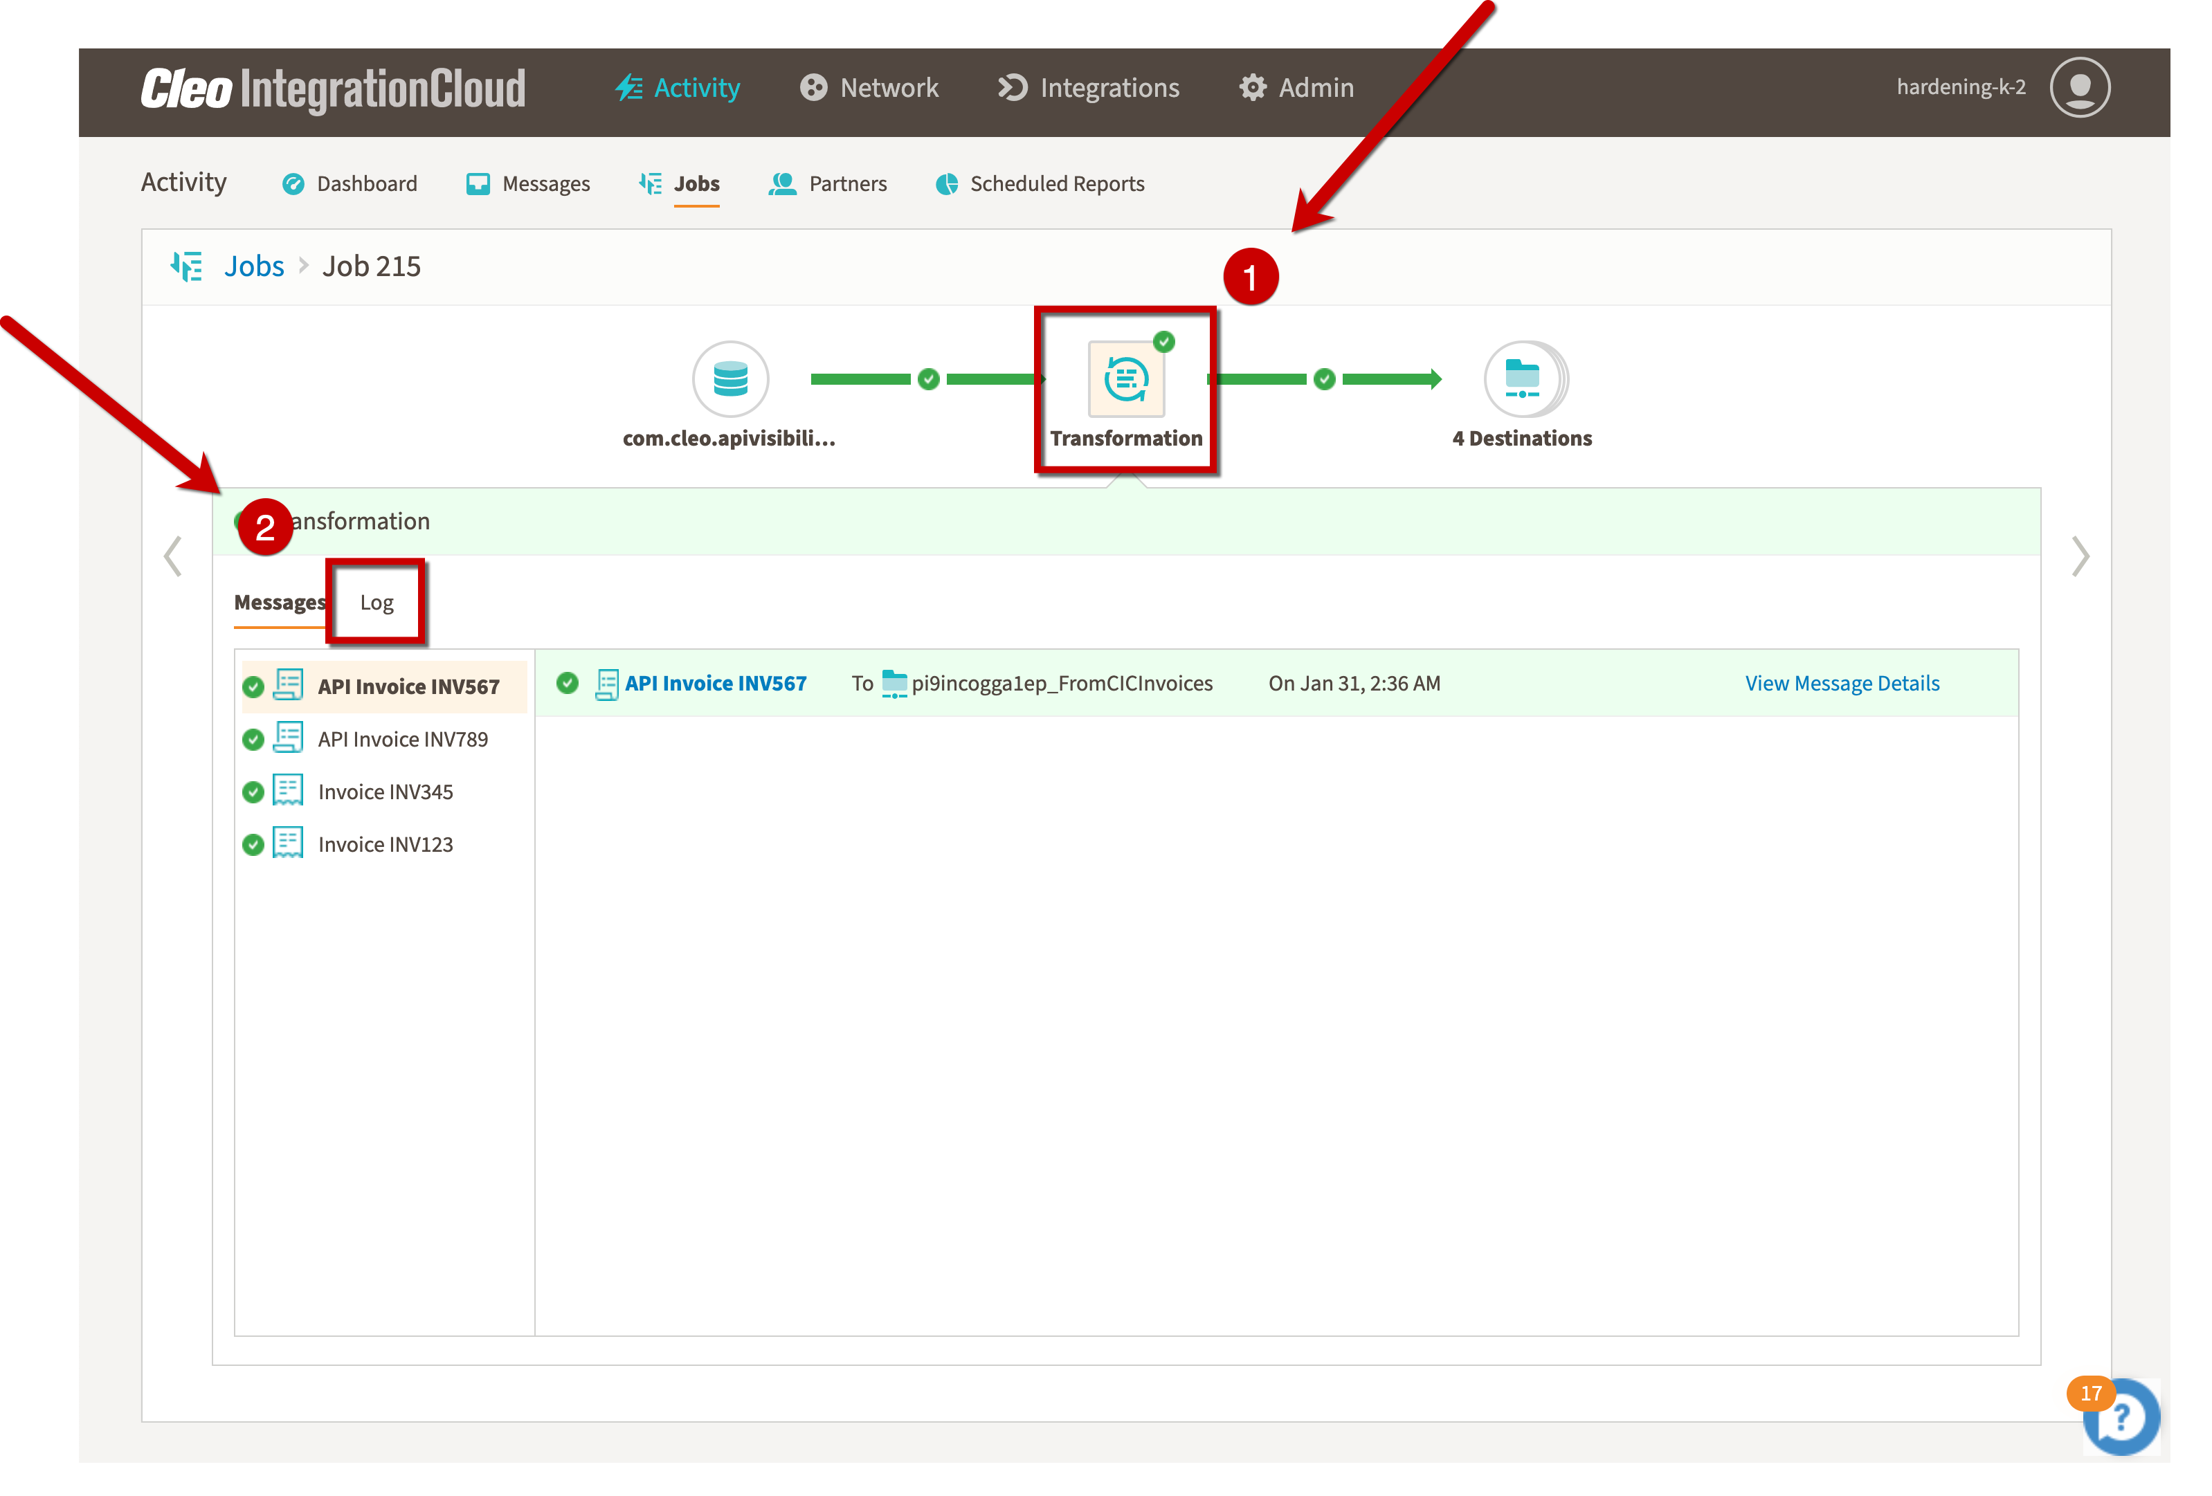Select Invoice INV123 in message list
This screenshot has width=2212, height=1496.
385,845
